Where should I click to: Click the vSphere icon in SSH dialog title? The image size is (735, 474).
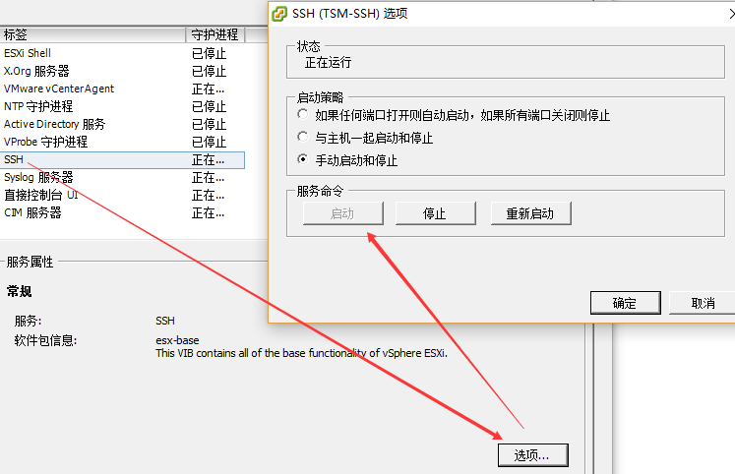[279, 14]
